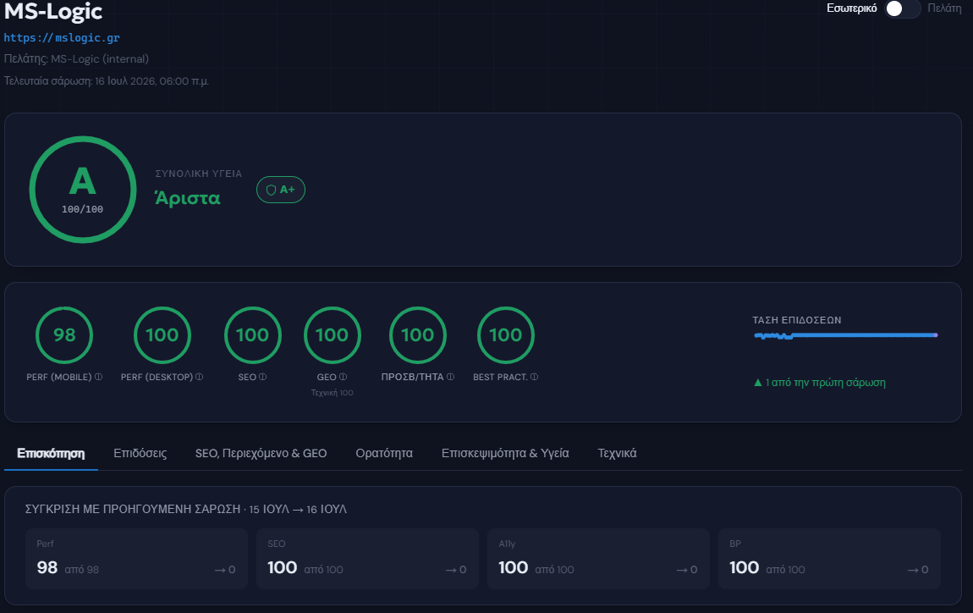Click the performance trend sparkline
This screenshot has height=613, width=973.
pyautogui.click(x=845, y=335)
